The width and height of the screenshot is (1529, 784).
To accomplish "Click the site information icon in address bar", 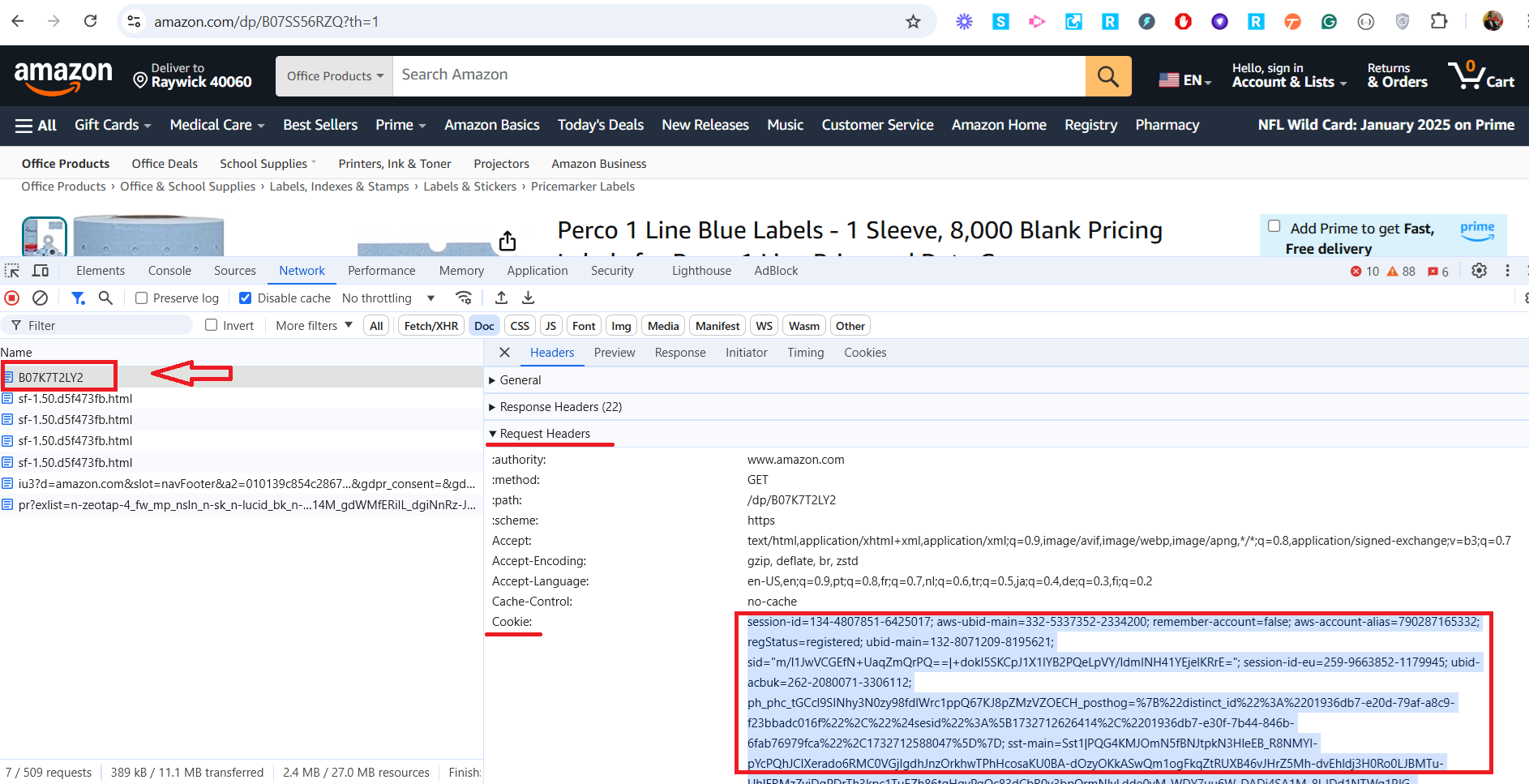I will pyautogui.click(x=135, y=22).
